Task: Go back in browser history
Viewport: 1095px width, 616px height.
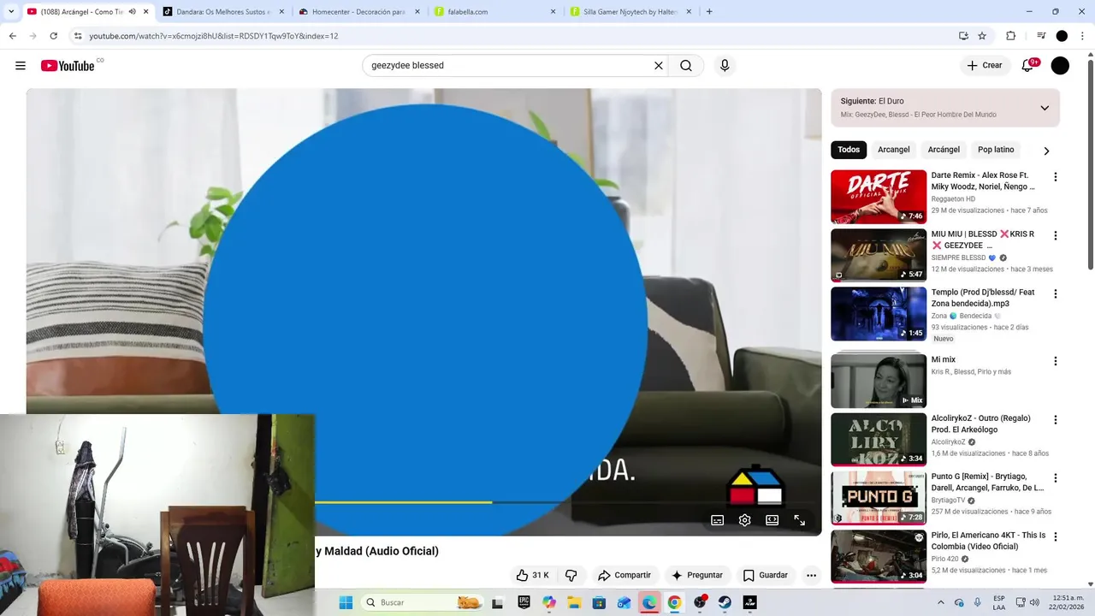Action: click(12, 36)
